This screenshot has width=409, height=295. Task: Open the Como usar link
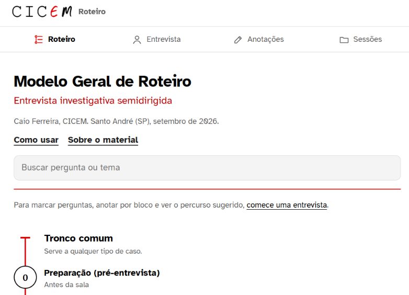pyautogui.click(x=36, y=140)
